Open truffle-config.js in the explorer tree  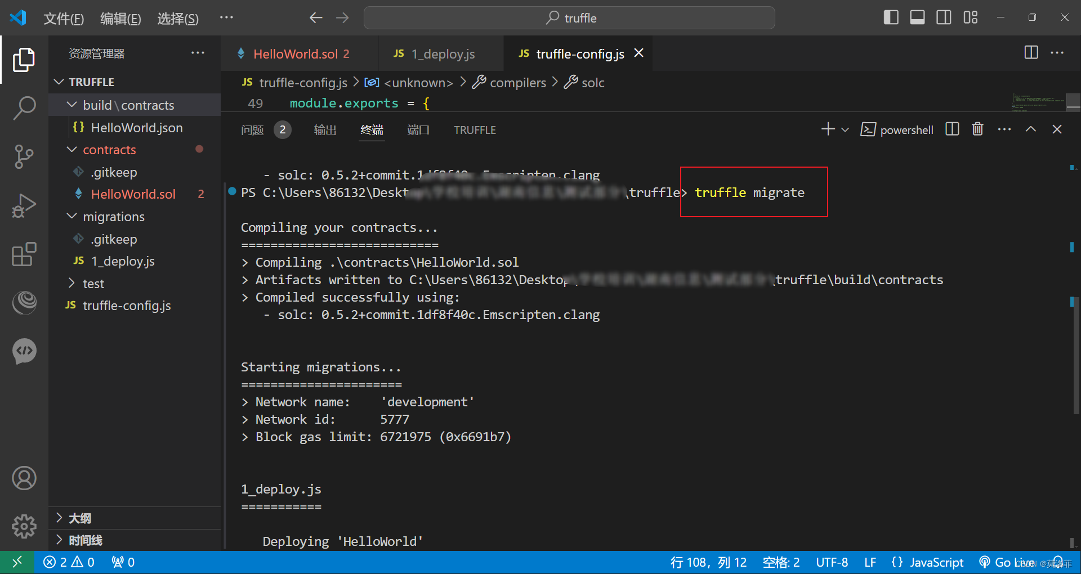[x=135, y=306]
